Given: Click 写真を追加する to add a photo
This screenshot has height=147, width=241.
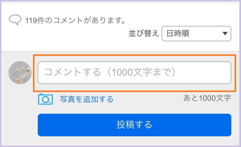Looking at the screenshot, I should 86,99.
